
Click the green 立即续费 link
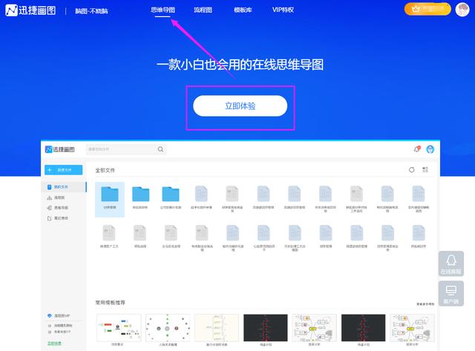[54, 343]
